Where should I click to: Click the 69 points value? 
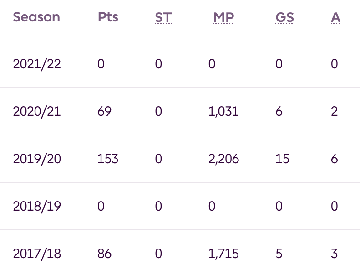tap(104, 111)
